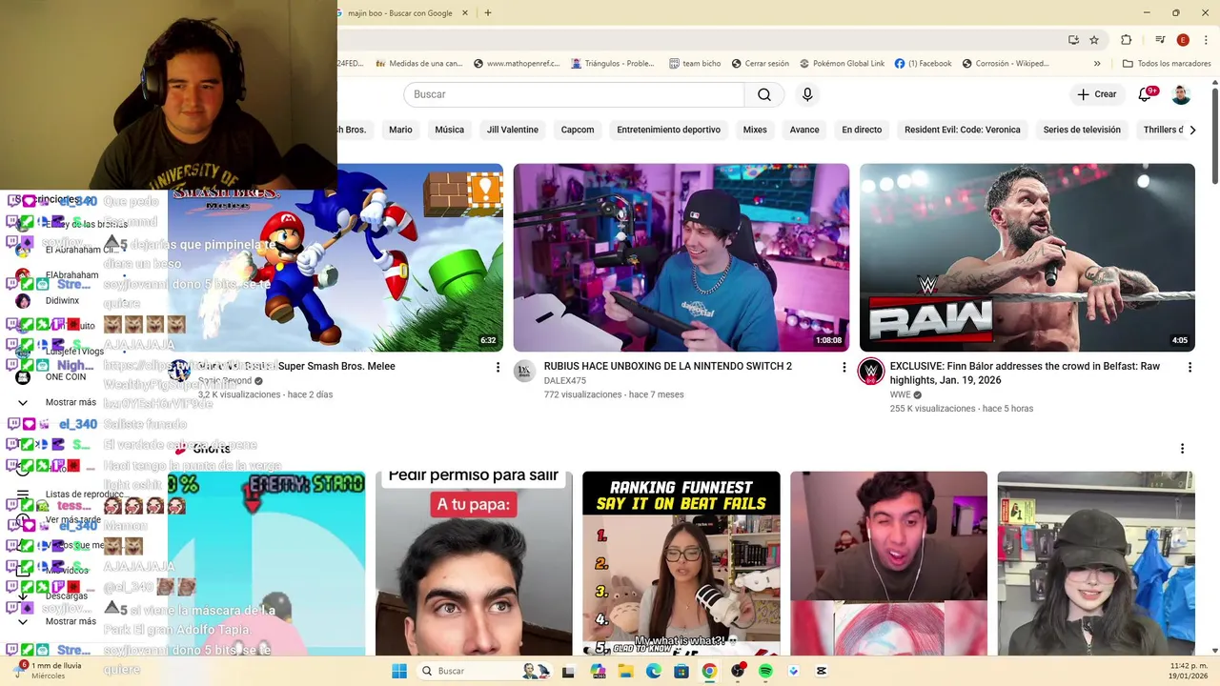Open Shorts section three-dot menu
1220x686 pixels.
click(x=1182, y=449)
